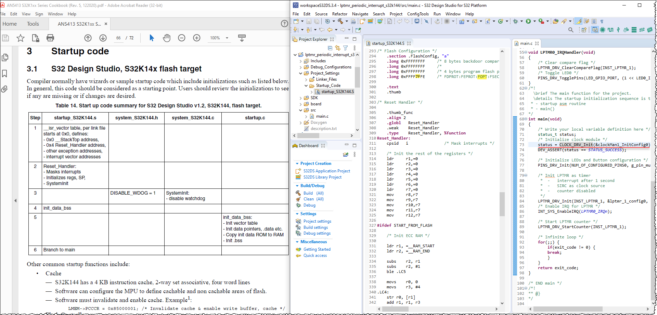Select the Hand pan tool in Acrobat
This screenshot has width=657, height=315.
pos(167,38)
